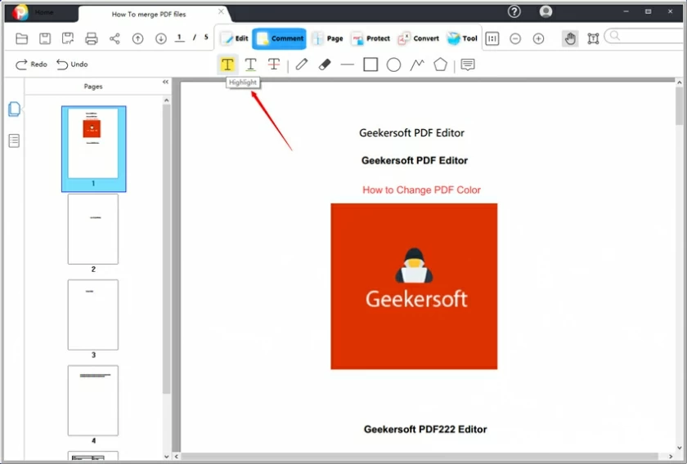Open the Tool tab
Viewport: 687px width, 464px height.
(x=462, y=38)
